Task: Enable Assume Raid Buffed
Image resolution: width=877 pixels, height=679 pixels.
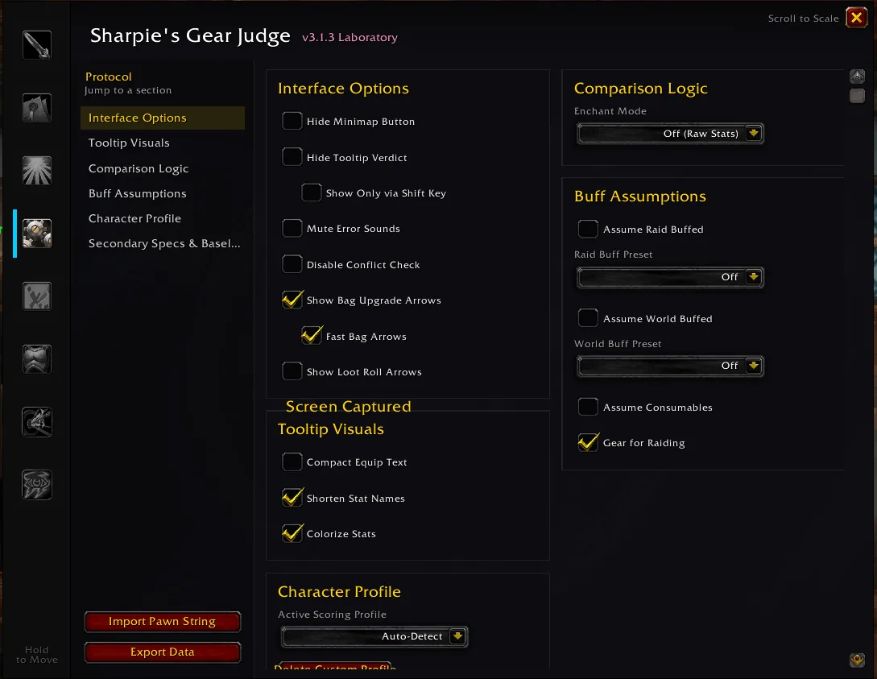Action: [588, 229]
